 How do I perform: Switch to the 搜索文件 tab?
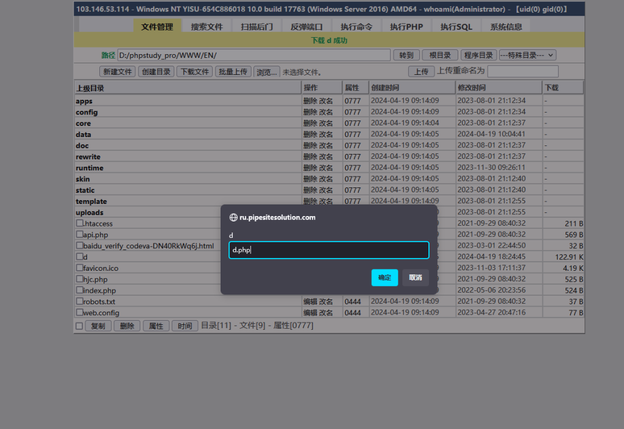(207, 27)
